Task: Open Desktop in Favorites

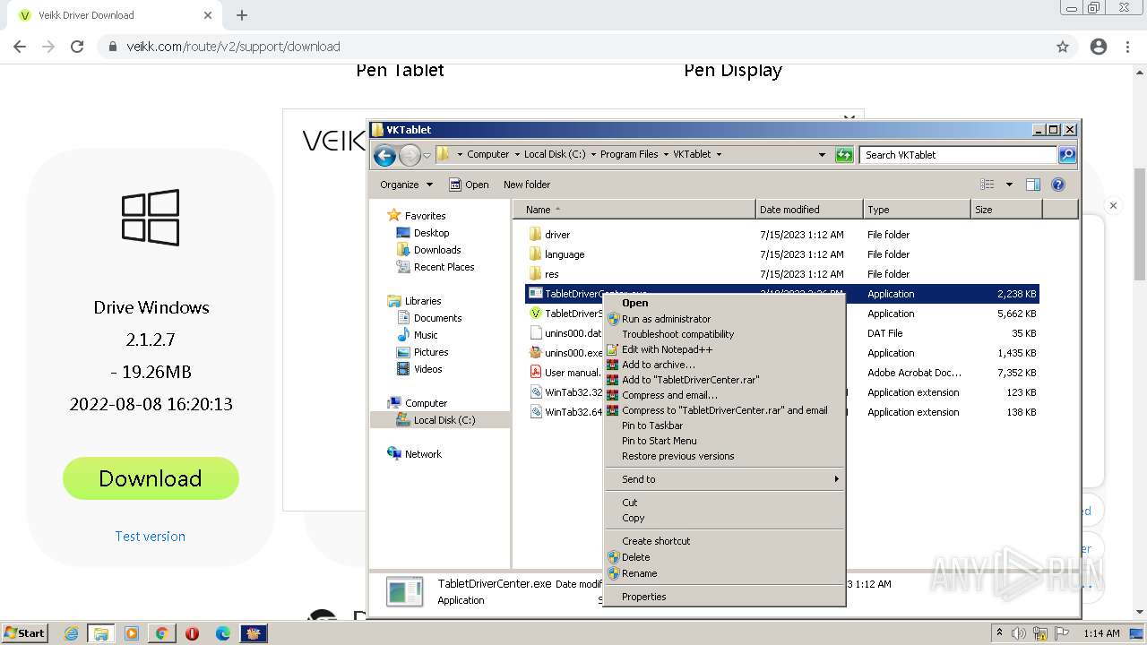Action: tap(423, 233)
